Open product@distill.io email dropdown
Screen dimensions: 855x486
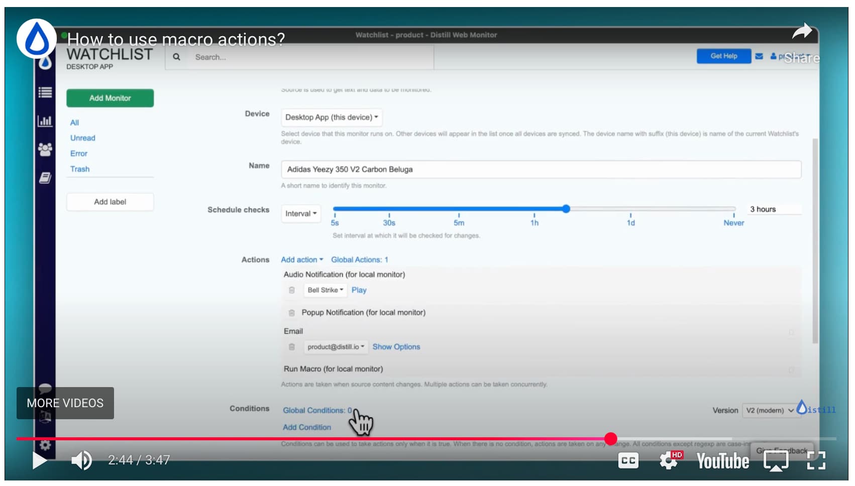tap(336, 347)
